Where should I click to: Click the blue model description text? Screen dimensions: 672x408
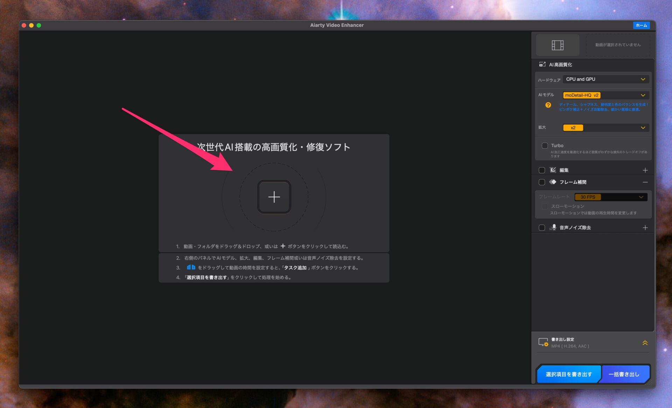(x=603, y=107)
